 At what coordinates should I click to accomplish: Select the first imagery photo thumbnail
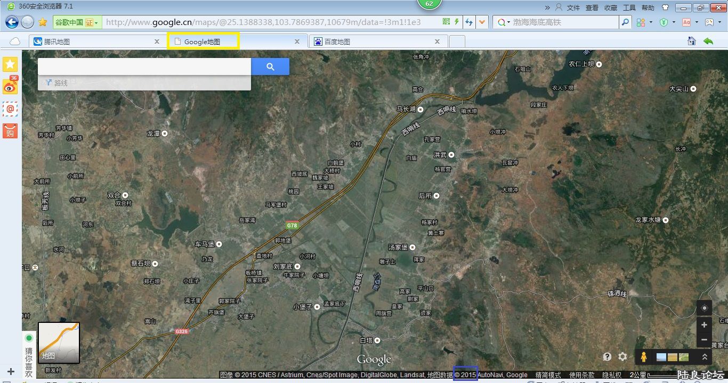(x=661, y=357)
